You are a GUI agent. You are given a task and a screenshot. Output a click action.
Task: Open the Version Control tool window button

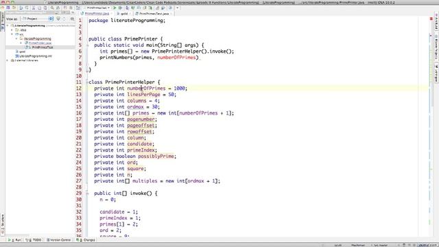(58, 240)
